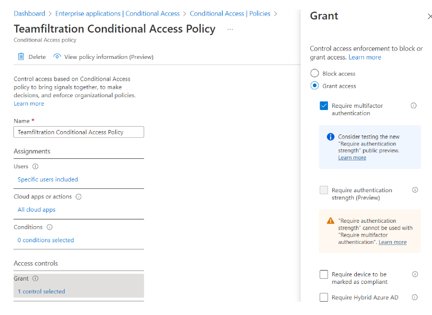This screenshot has width=432, height=315.
Task: Check the Require Hybrid Azure AD checkbox
Action: (x=324, y=297)
